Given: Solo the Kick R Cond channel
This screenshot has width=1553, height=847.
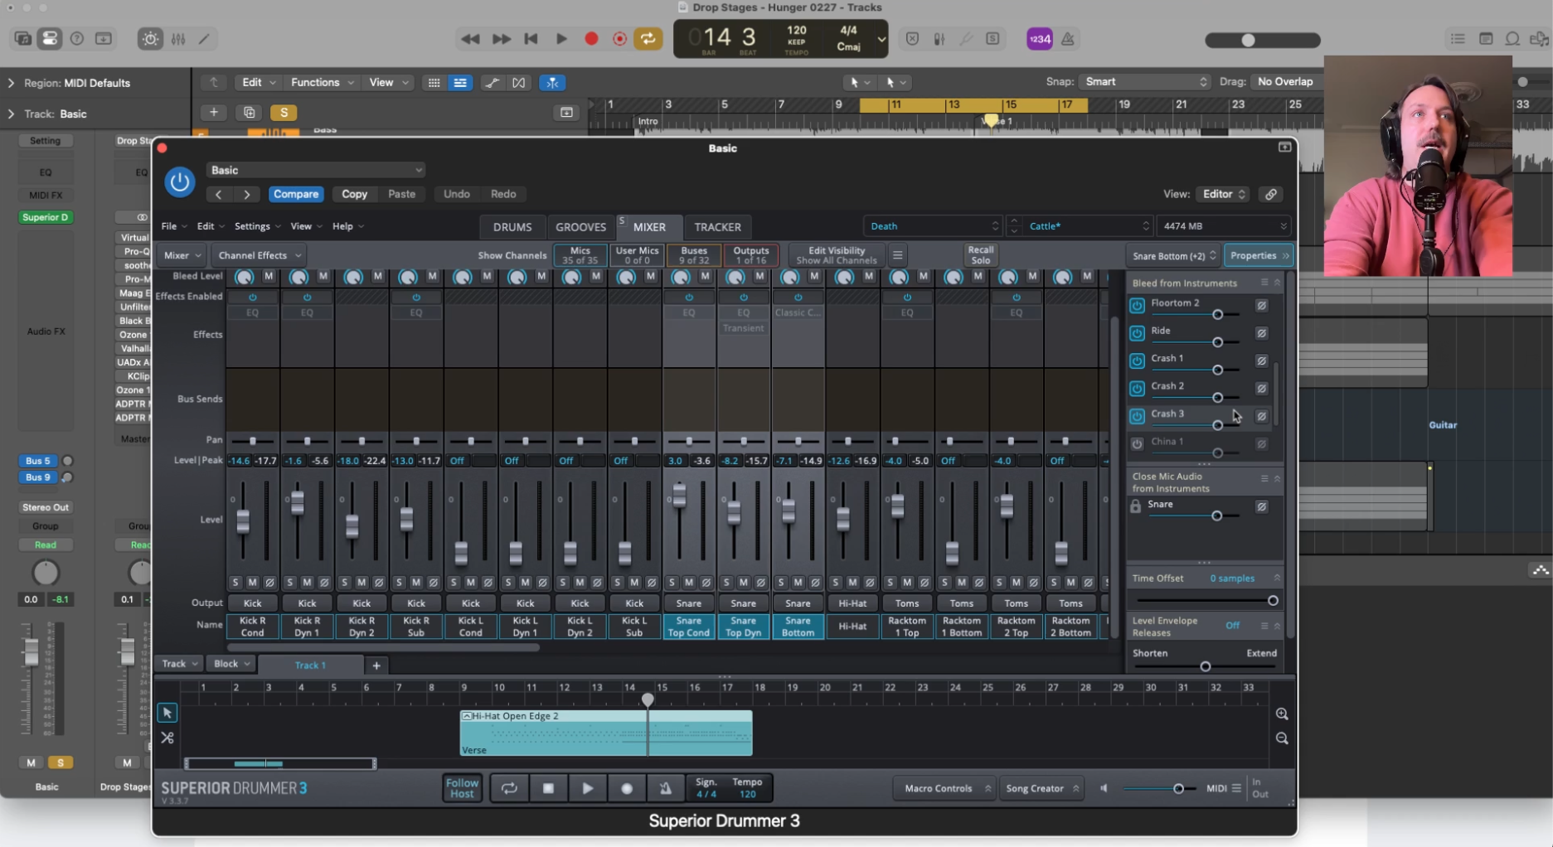Looking at the screenshot, I should 235,583.
